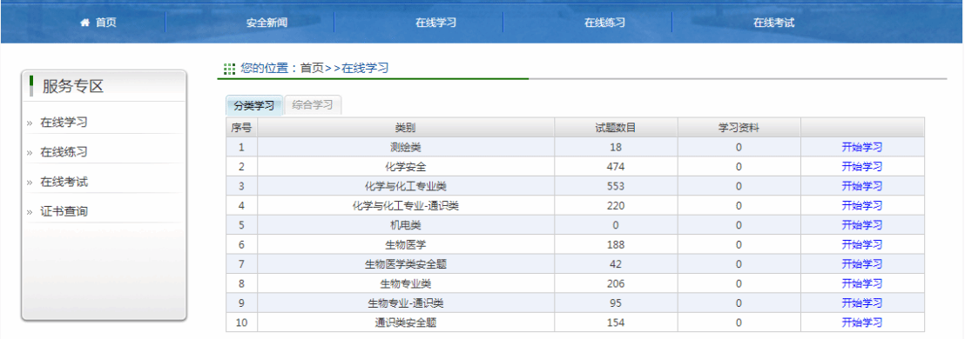Viewport: 965px width, 339px height.
Task: Open 安全新闻 in the top navigation
Action: [x=267, y=23]
